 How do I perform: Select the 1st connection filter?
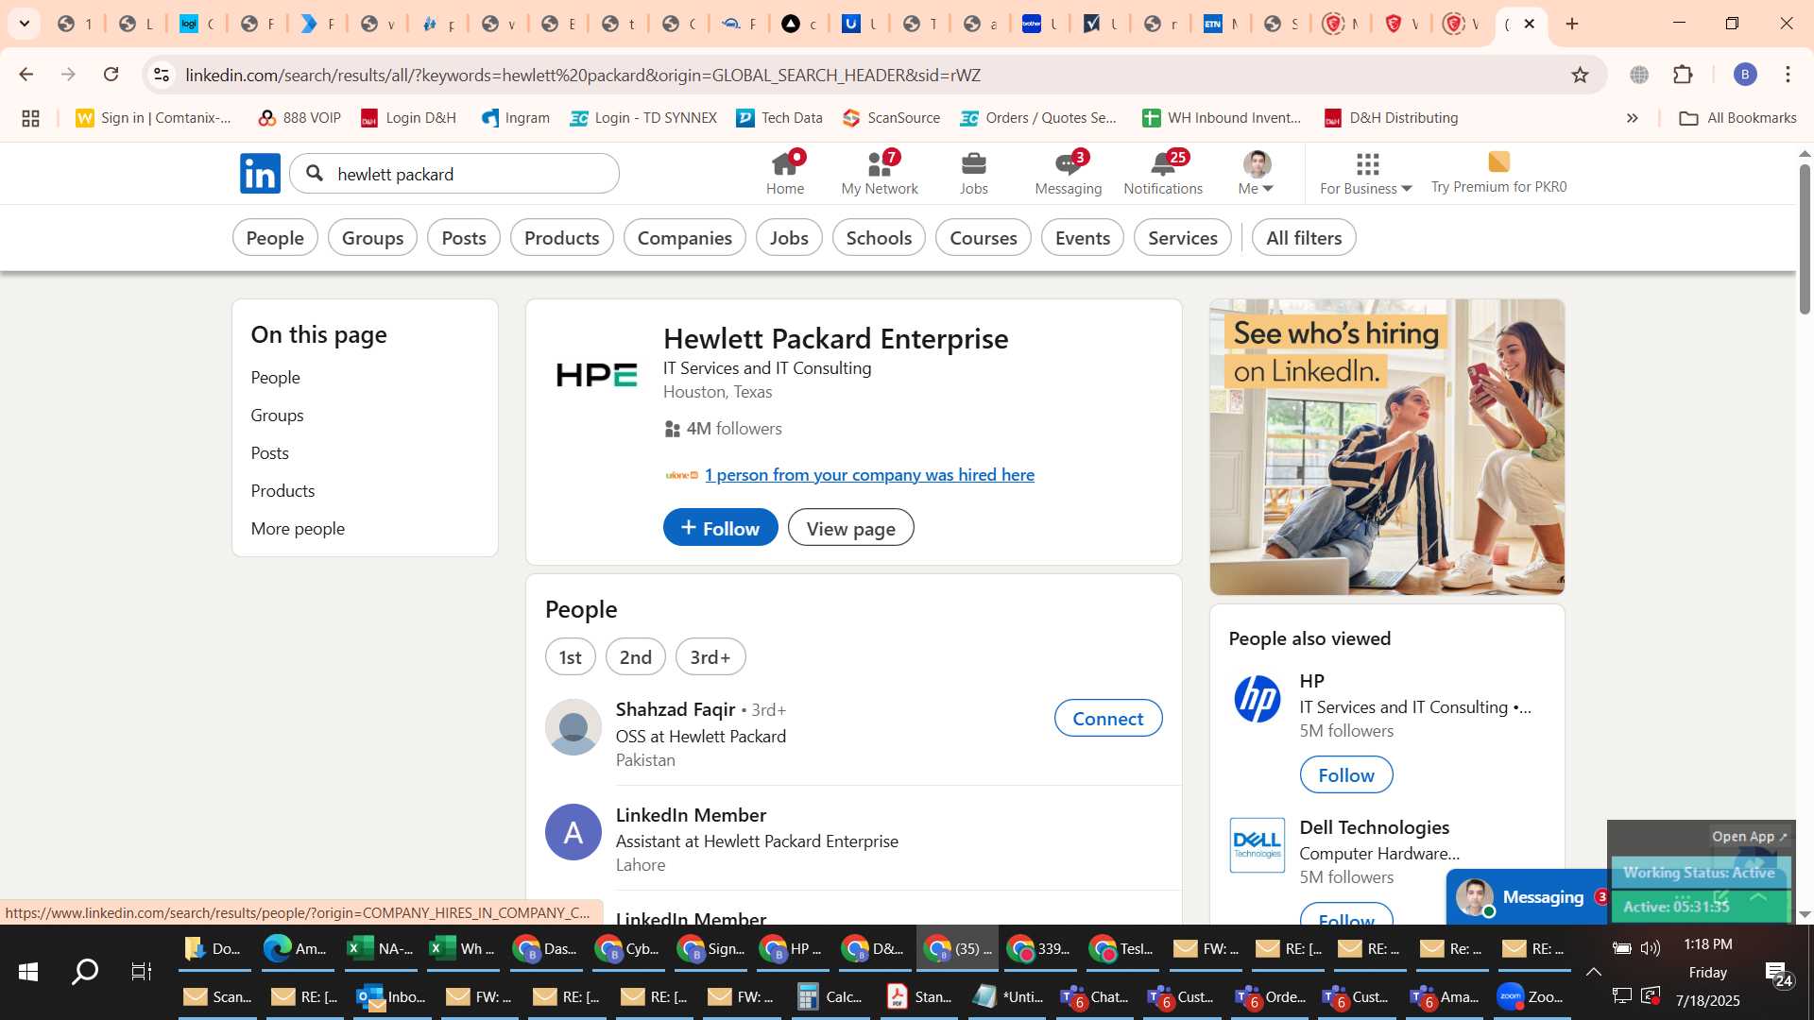pyautogui.click(x=571, y=657)
